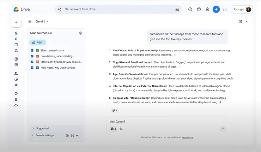Click the +4 more sources indicator

click(77, 136)
